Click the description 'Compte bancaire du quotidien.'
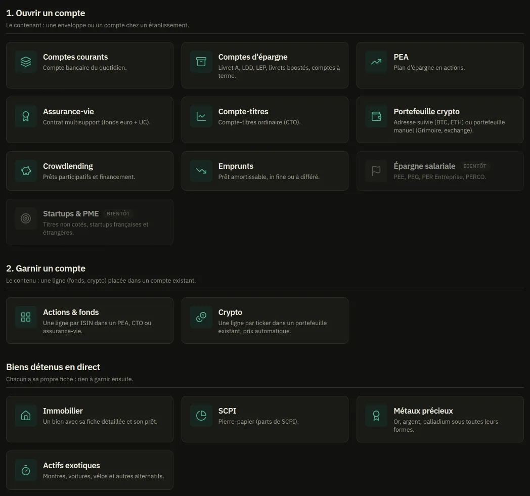 (x=85, y=68)
